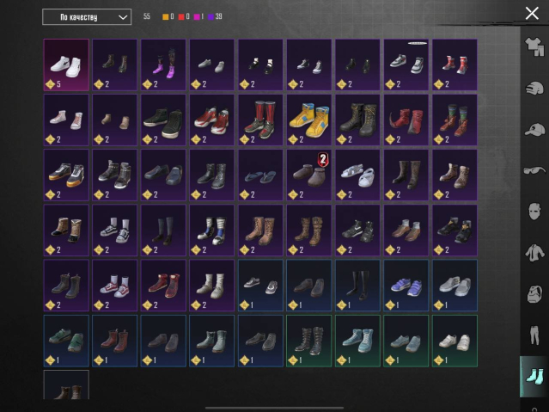Filter by the orange quality swatch
Image resolution: width=549 pixels, height=412 pixels.
point(166,17)
